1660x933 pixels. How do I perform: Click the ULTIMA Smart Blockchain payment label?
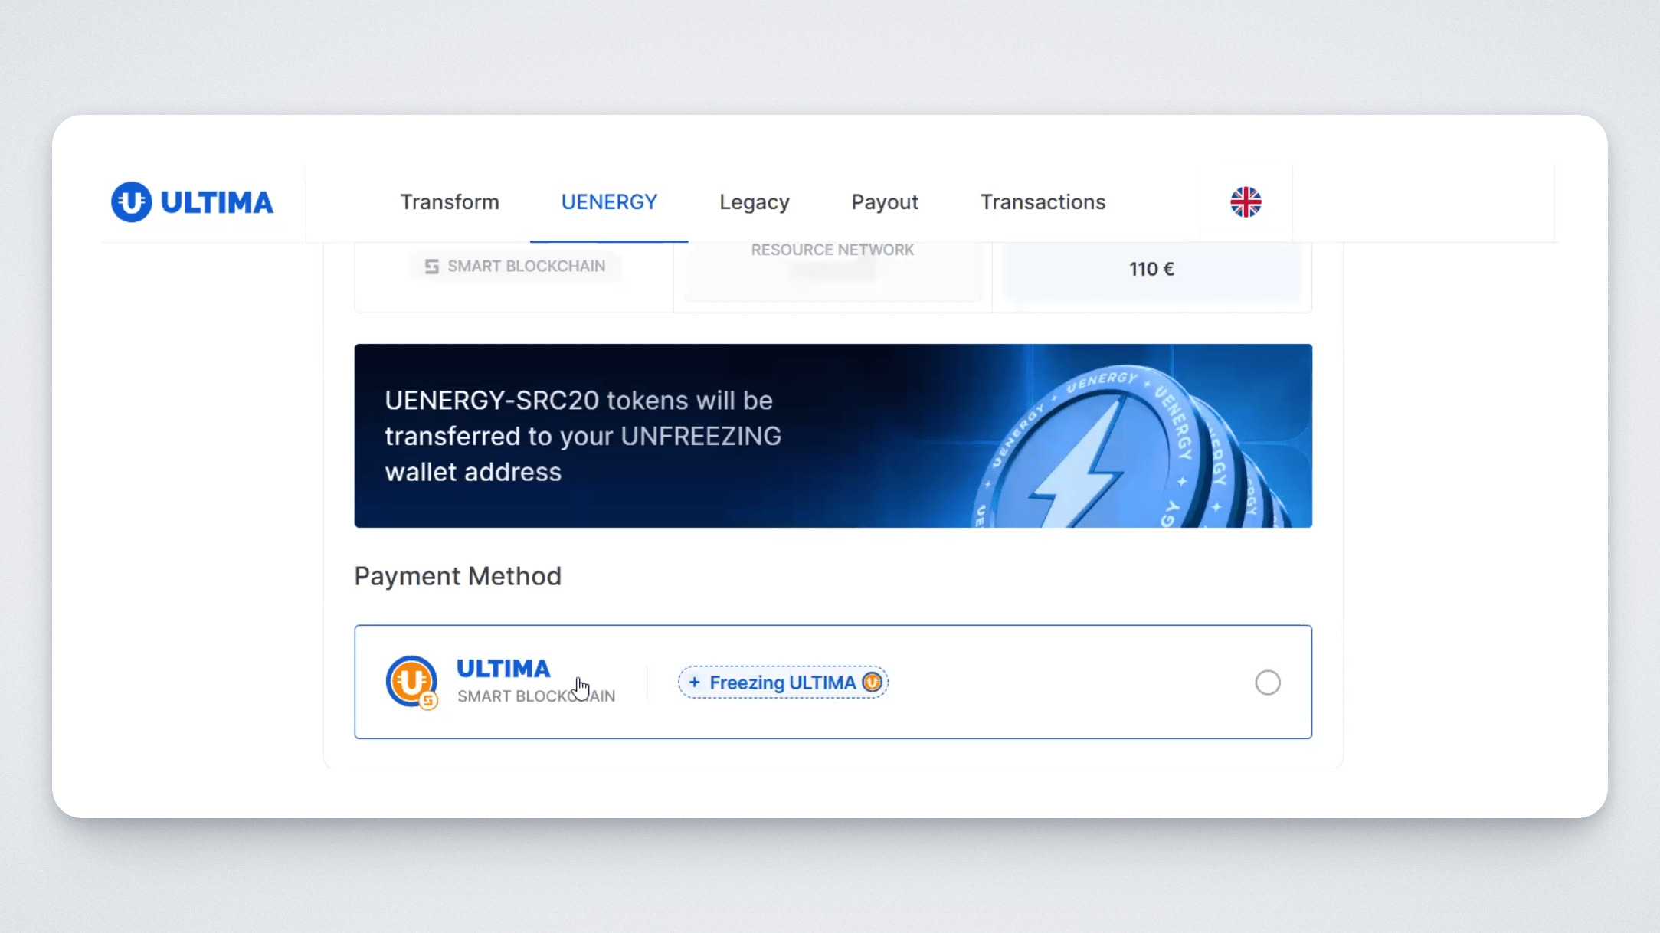(x=535, y=680)
